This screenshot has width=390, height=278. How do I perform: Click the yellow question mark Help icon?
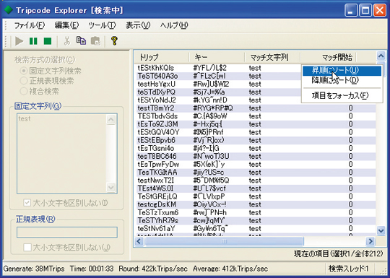(114, 40)
